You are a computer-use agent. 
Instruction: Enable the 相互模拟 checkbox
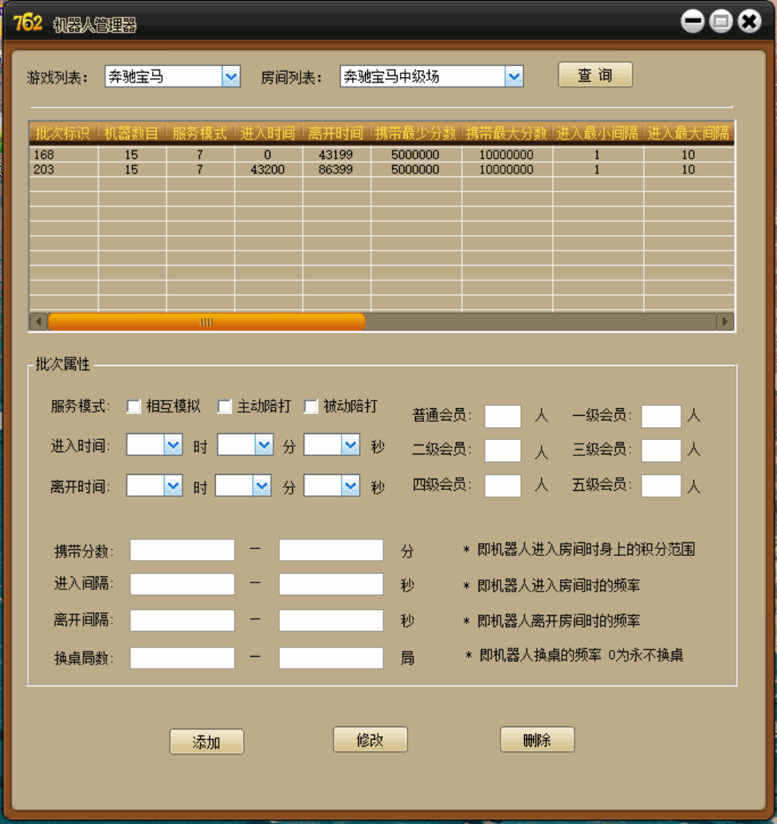pyautogui.click(x=132, y=407)
